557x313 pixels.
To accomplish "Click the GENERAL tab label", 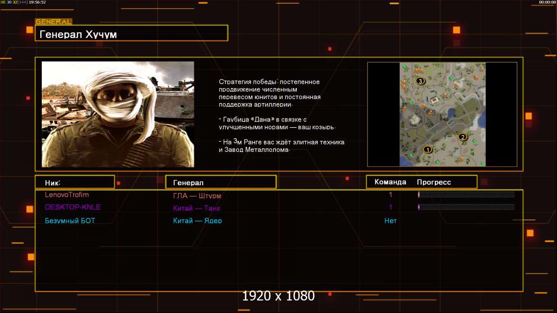I will coord(53,22).
